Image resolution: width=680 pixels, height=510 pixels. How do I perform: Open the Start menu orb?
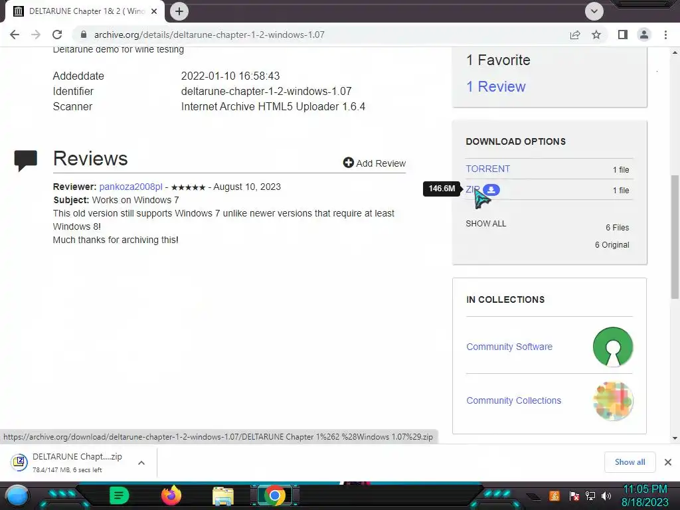pos(17,496)
